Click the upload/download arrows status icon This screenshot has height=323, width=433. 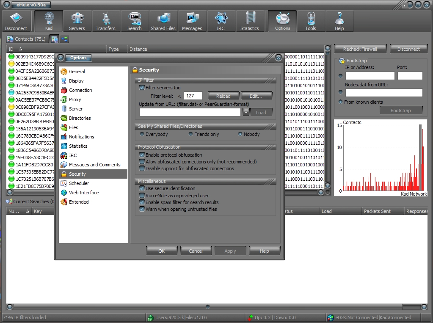[251, 318]
